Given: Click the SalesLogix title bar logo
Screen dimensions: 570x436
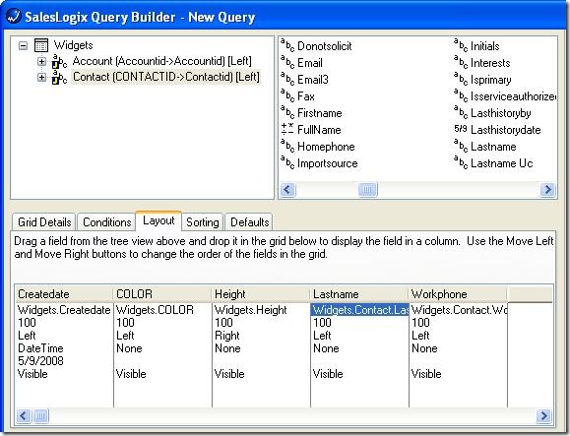Looking at the screenshot, I should [14, 17].
